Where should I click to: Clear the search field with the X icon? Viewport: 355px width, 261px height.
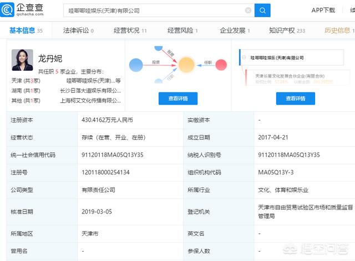pyautogui.click(x=248, y=11)
